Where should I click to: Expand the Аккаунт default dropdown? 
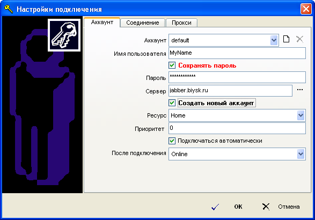coord(274,40)
